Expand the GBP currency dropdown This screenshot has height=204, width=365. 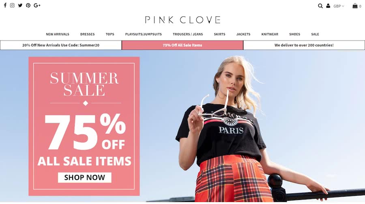pos(339,6)
